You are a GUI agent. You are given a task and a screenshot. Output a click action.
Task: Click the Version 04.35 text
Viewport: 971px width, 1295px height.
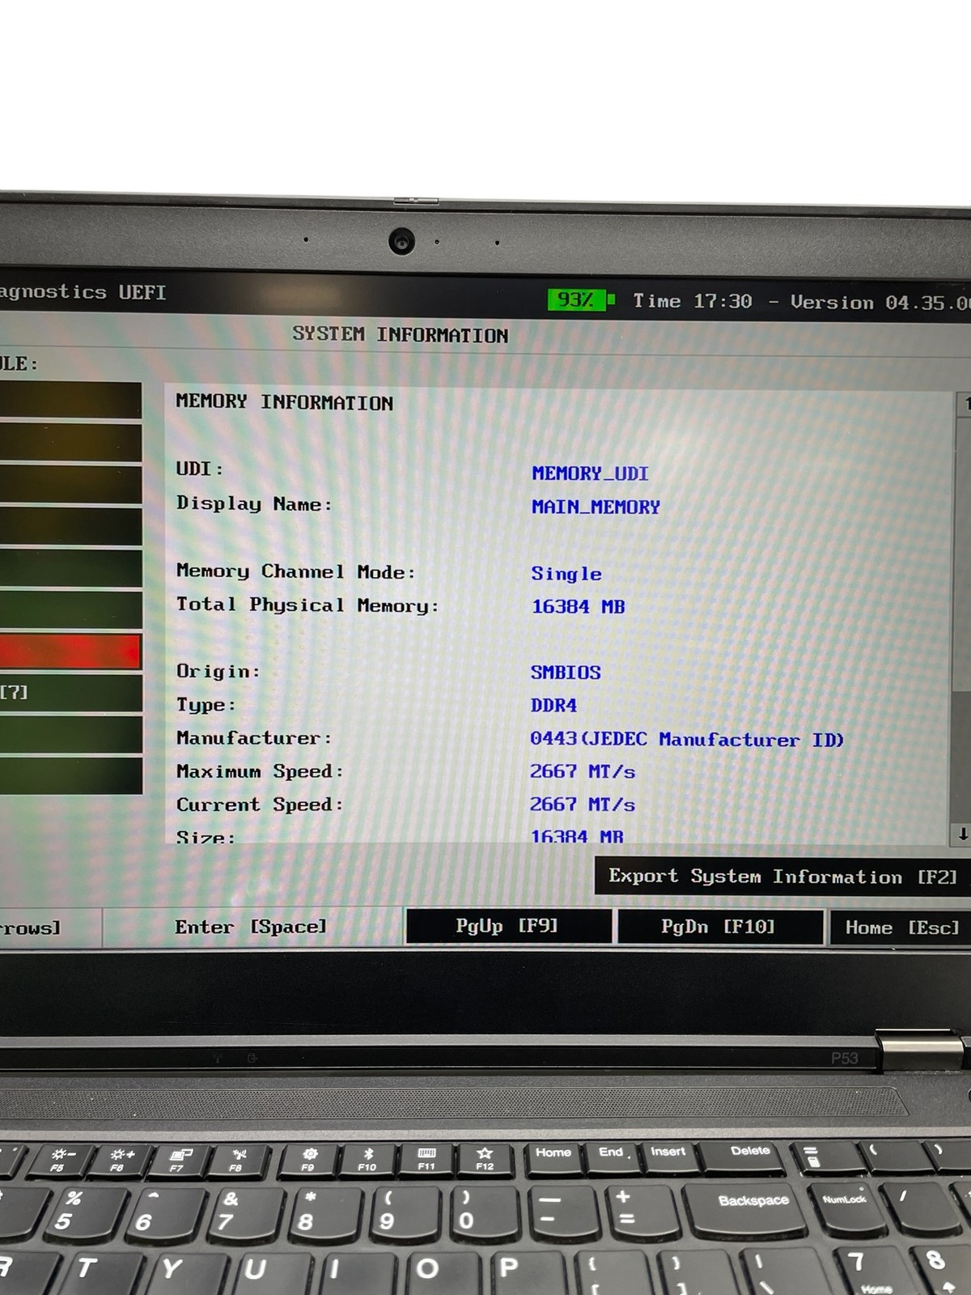click(880, 303)
